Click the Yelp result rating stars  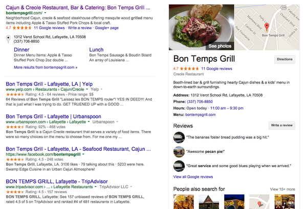15,94
